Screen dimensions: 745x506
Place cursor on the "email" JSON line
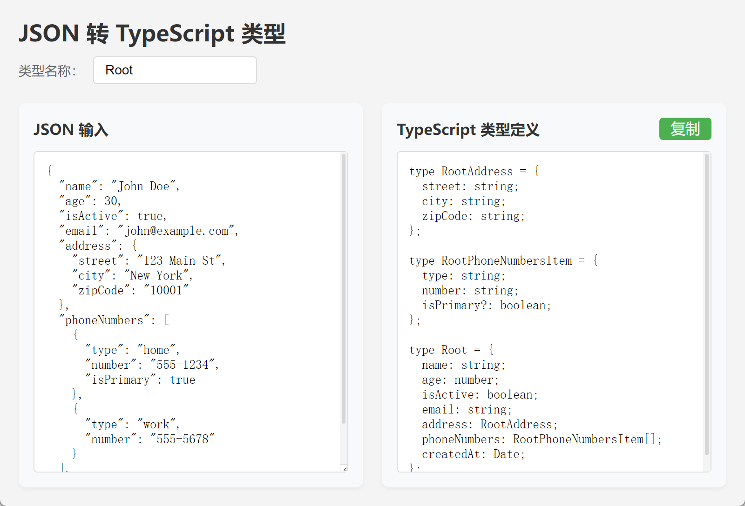pyautogui.click(x=149, y=231)
